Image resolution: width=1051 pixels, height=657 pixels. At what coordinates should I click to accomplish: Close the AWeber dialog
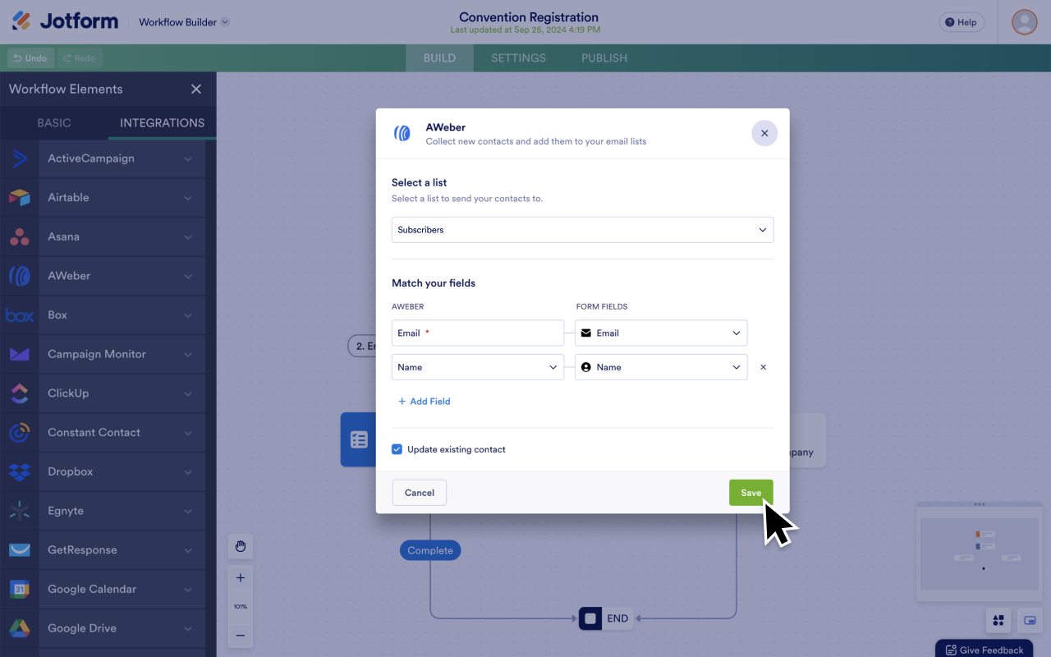point(764,133)
